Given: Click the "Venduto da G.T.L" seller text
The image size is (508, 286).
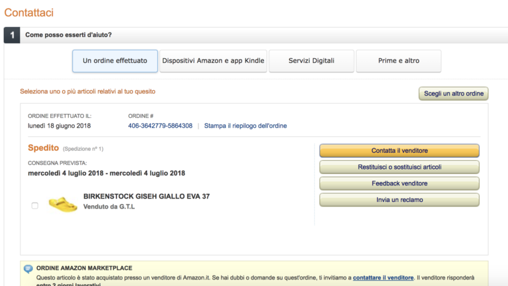Looking at the screenshot, I should click(109, 207).
